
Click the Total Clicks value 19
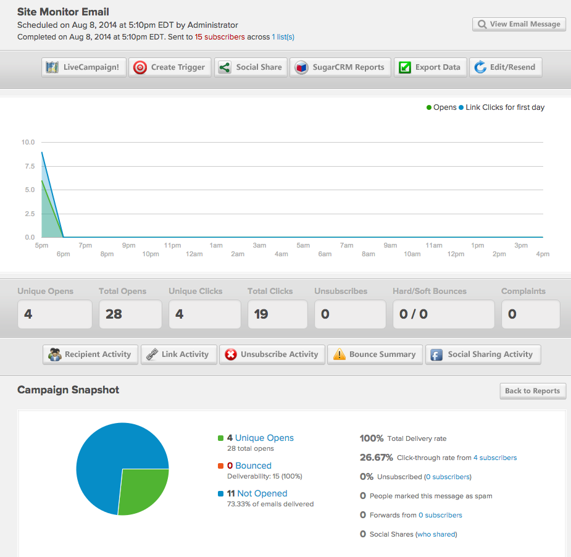pyautogui.click(x=261, y=314)
